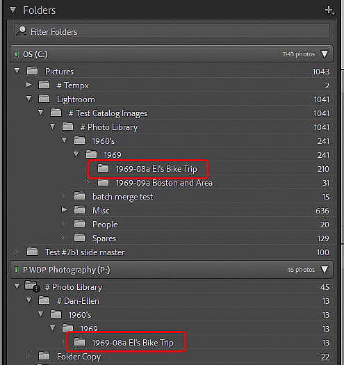Collapse the # Dan-Ellen folder
Viewport: 344px width, 365px height.
(x=29, y=300)
